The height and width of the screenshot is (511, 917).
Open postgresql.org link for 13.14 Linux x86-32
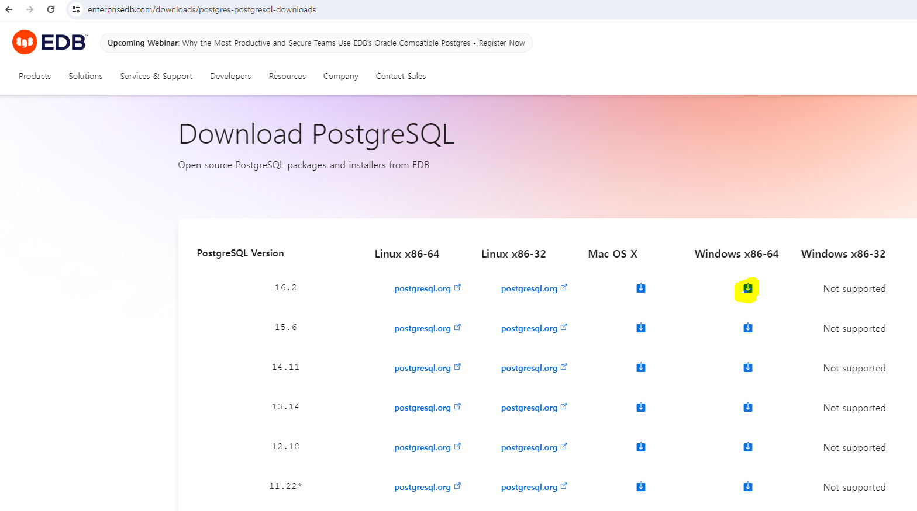coord(534,408)
